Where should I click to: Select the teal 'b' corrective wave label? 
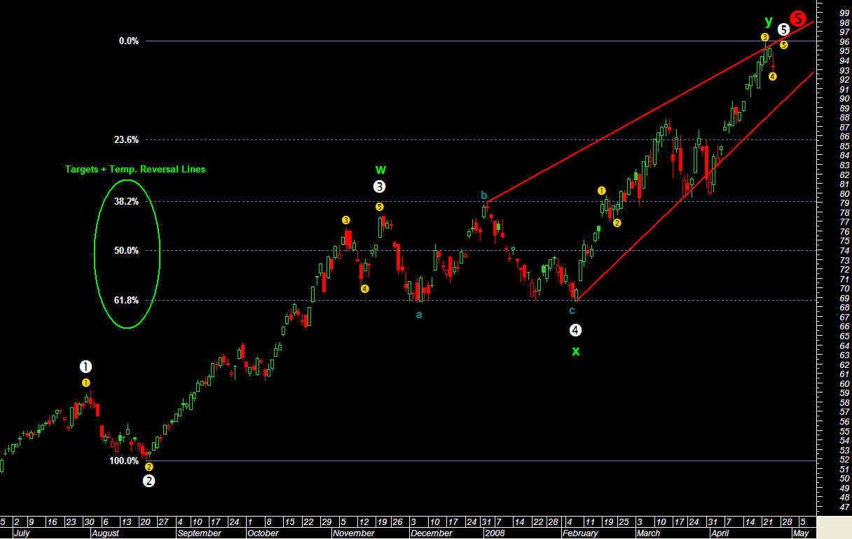click(483, 195)
